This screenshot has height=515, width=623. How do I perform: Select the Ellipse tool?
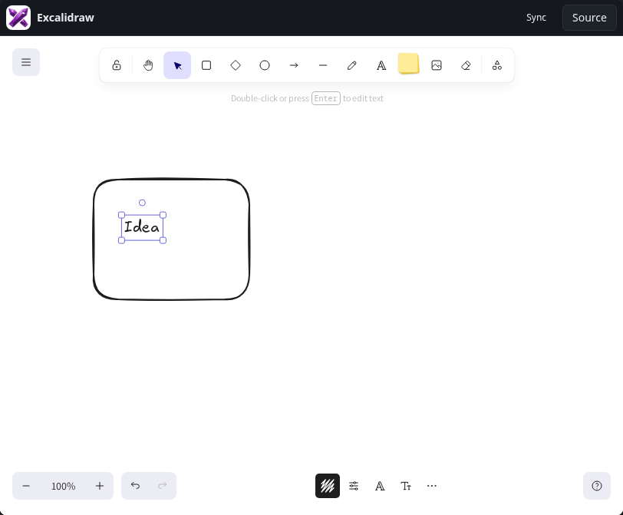265,65
